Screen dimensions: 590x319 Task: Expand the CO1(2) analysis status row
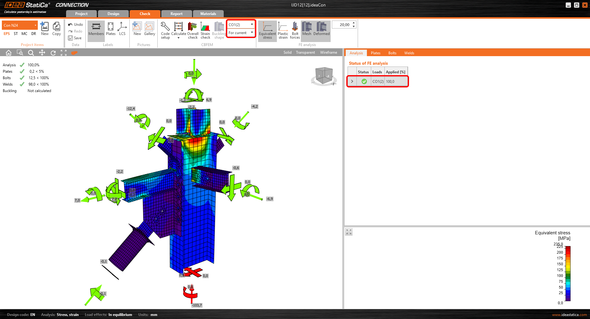tap(352, 81)
